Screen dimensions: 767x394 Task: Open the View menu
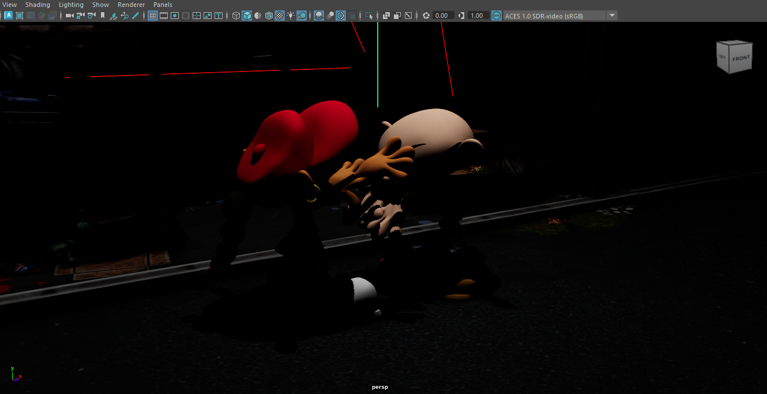click(x=9, y=5)
